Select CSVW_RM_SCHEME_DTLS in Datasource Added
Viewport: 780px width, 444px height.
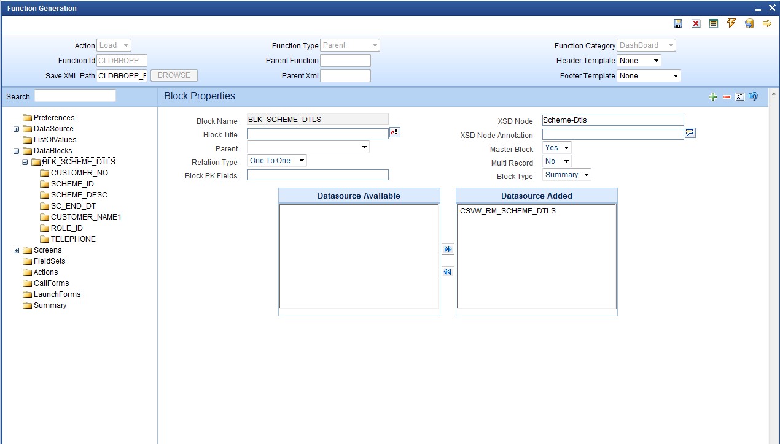pos(508,211)
